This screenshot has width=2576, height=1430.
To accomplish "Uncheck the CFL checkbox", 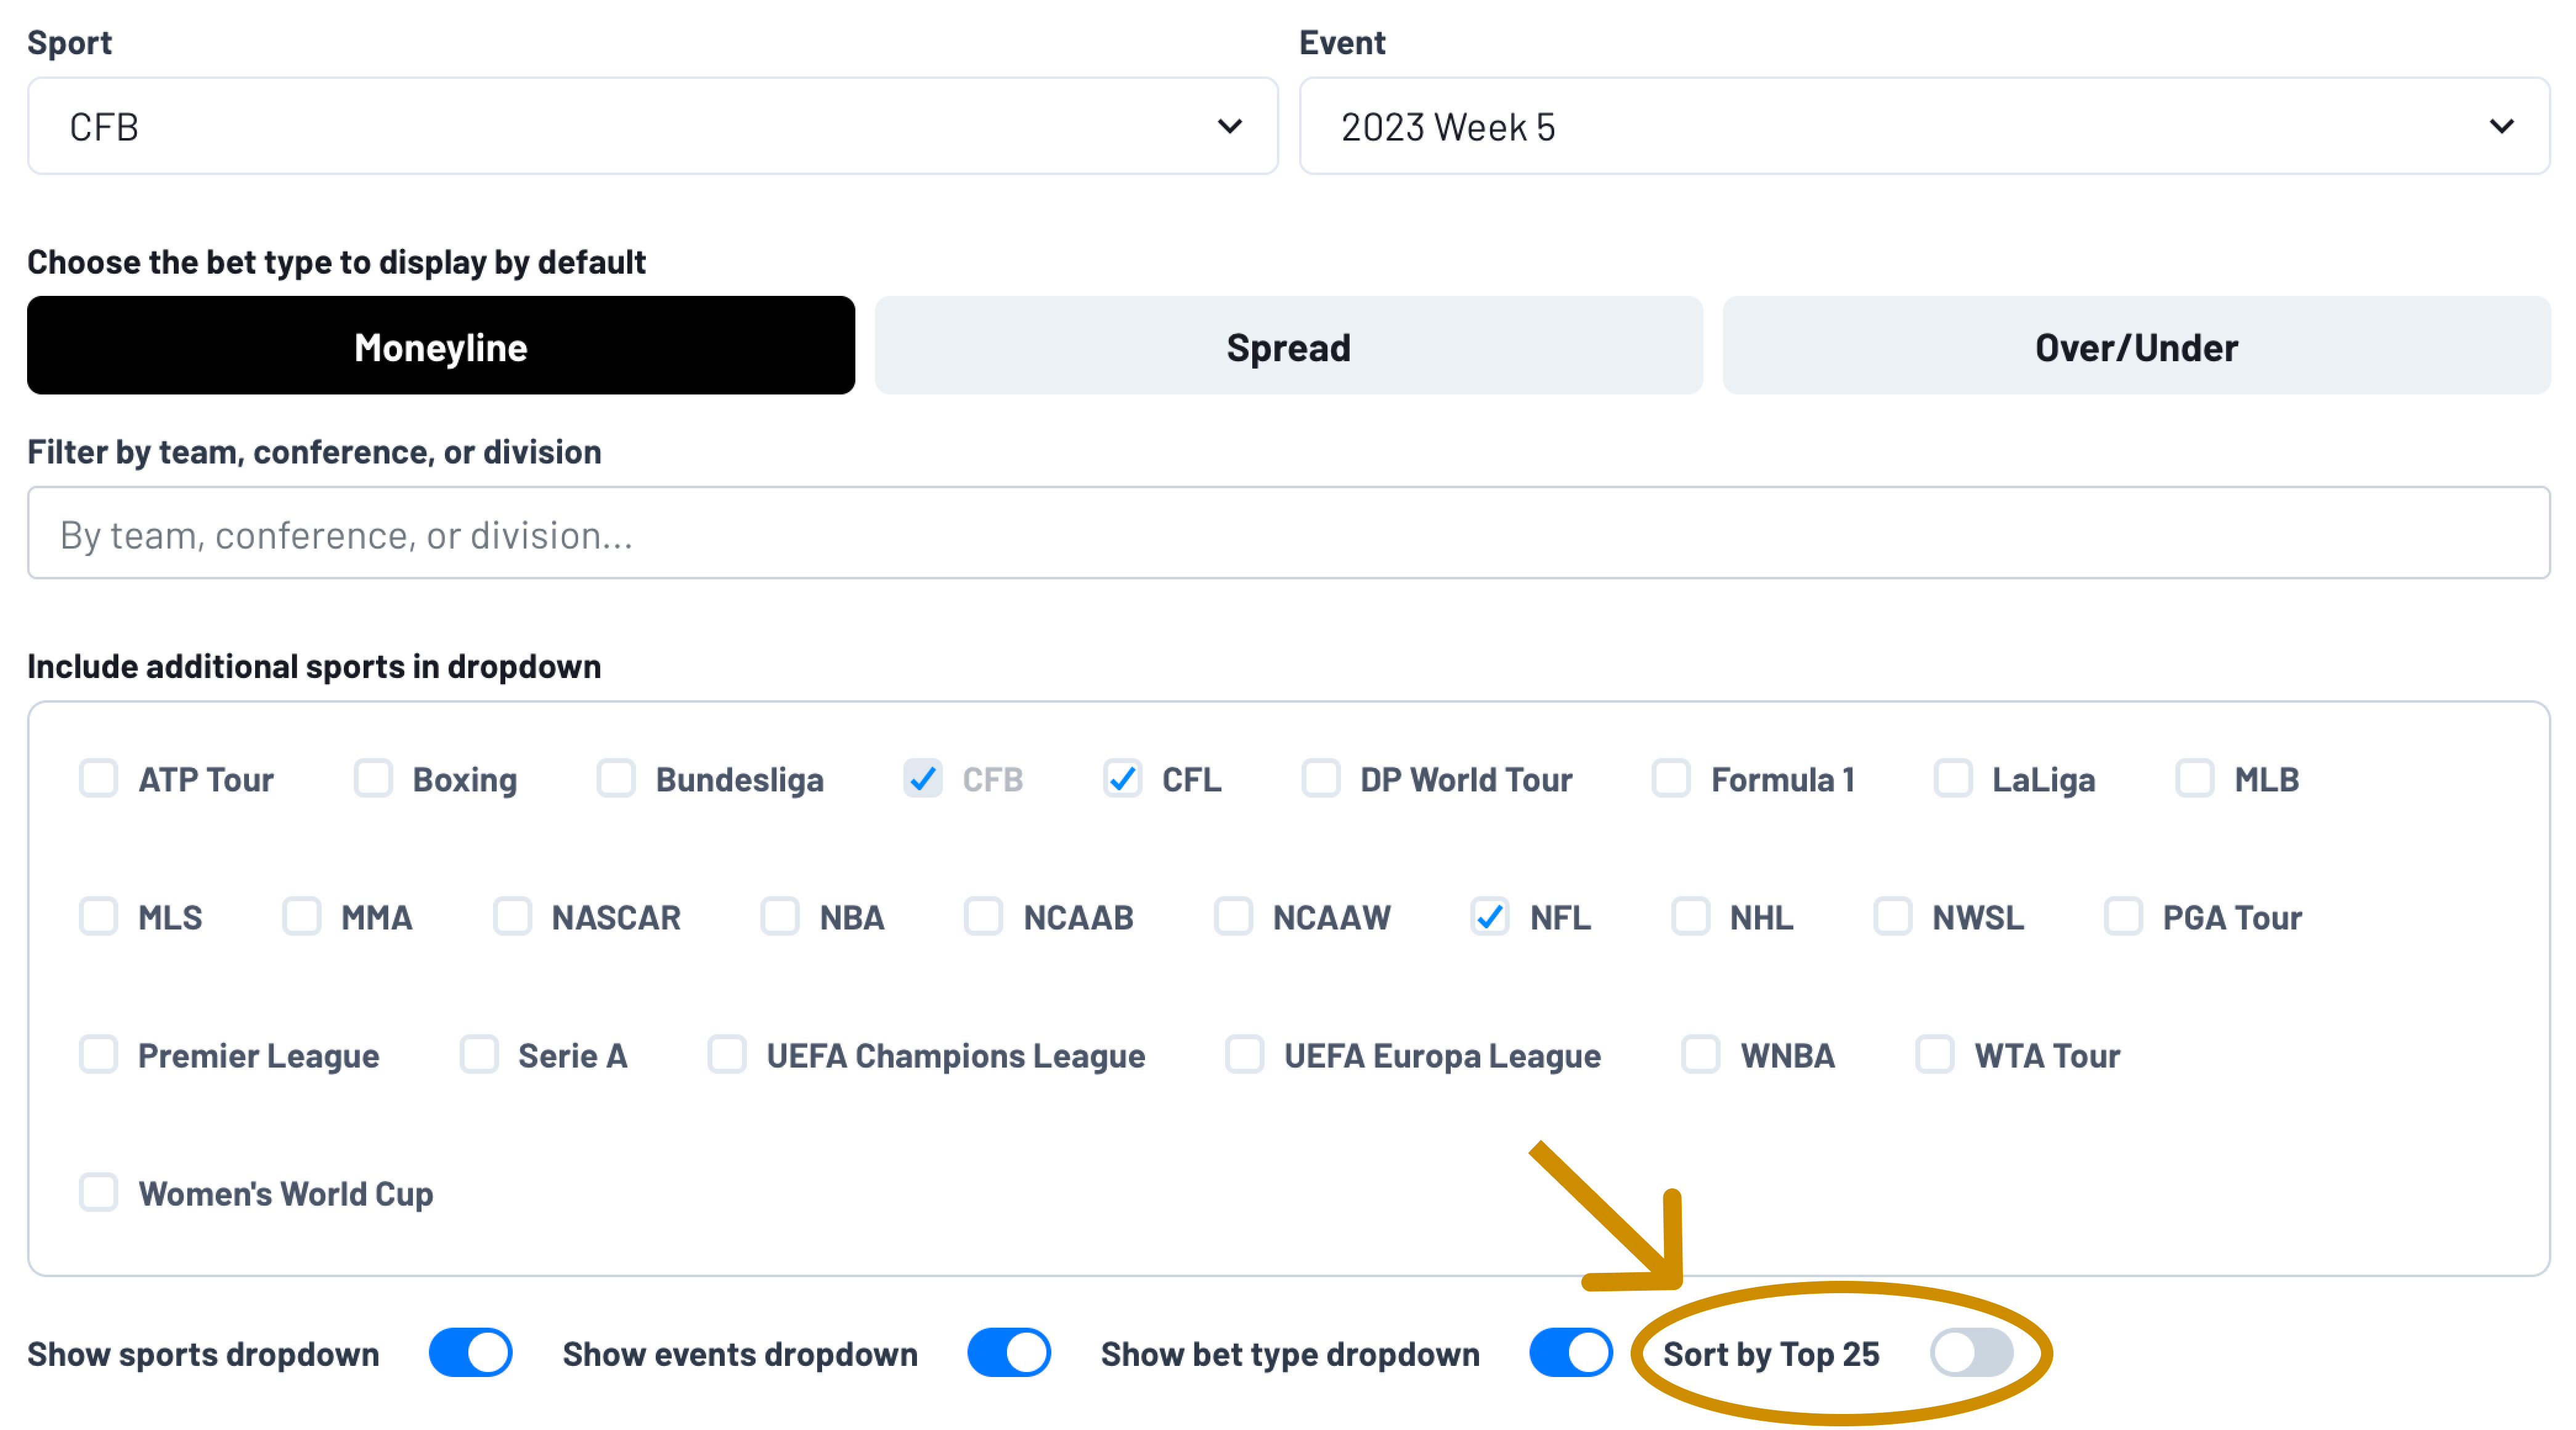I will (x=1122, y=778).
